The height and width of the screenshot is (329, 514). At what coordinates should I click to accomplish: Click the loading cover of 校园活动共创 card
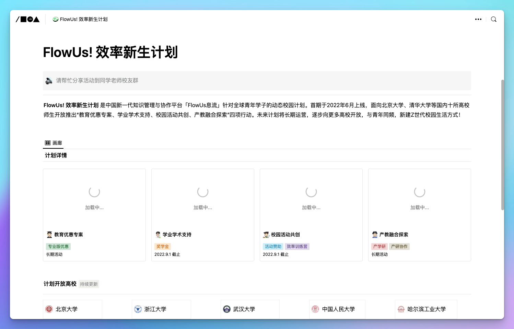click(x=311, y=198)
